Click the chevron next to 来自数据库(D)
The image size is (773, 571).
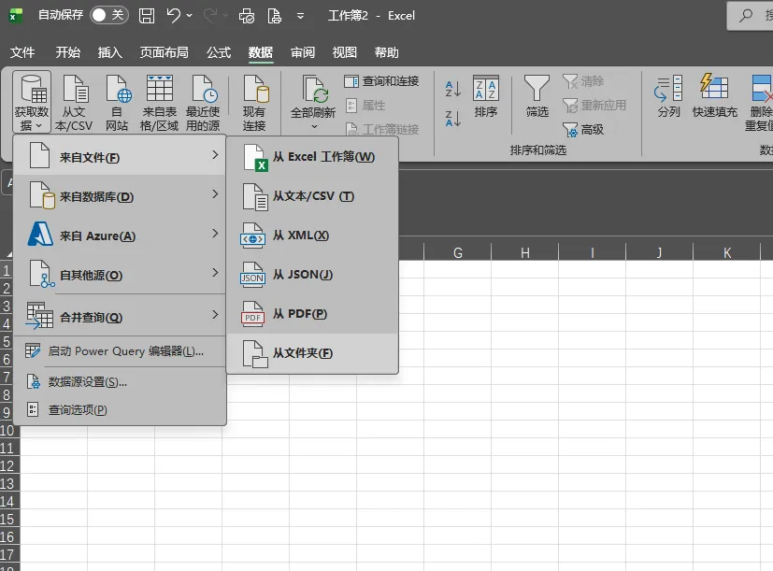pos(215,193)
